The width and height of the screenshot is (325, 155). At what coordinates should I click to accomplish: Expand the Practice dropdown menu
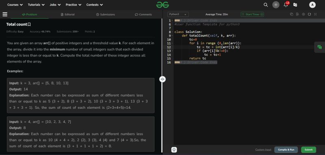(74, 4)
